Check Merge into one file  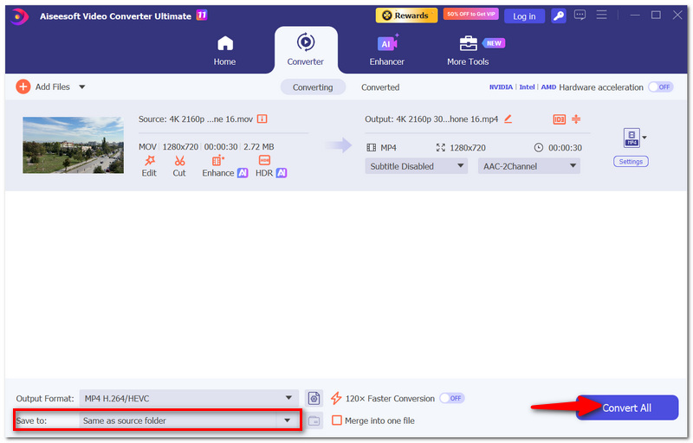pos(337,421)
